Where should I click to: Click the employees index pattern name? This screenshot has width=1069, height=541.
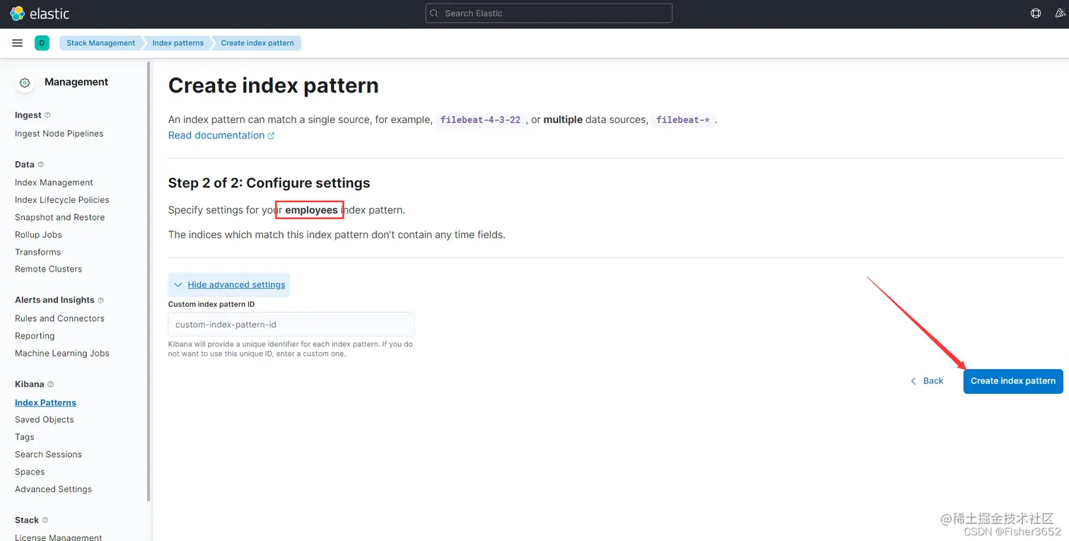tap(311, 210)
